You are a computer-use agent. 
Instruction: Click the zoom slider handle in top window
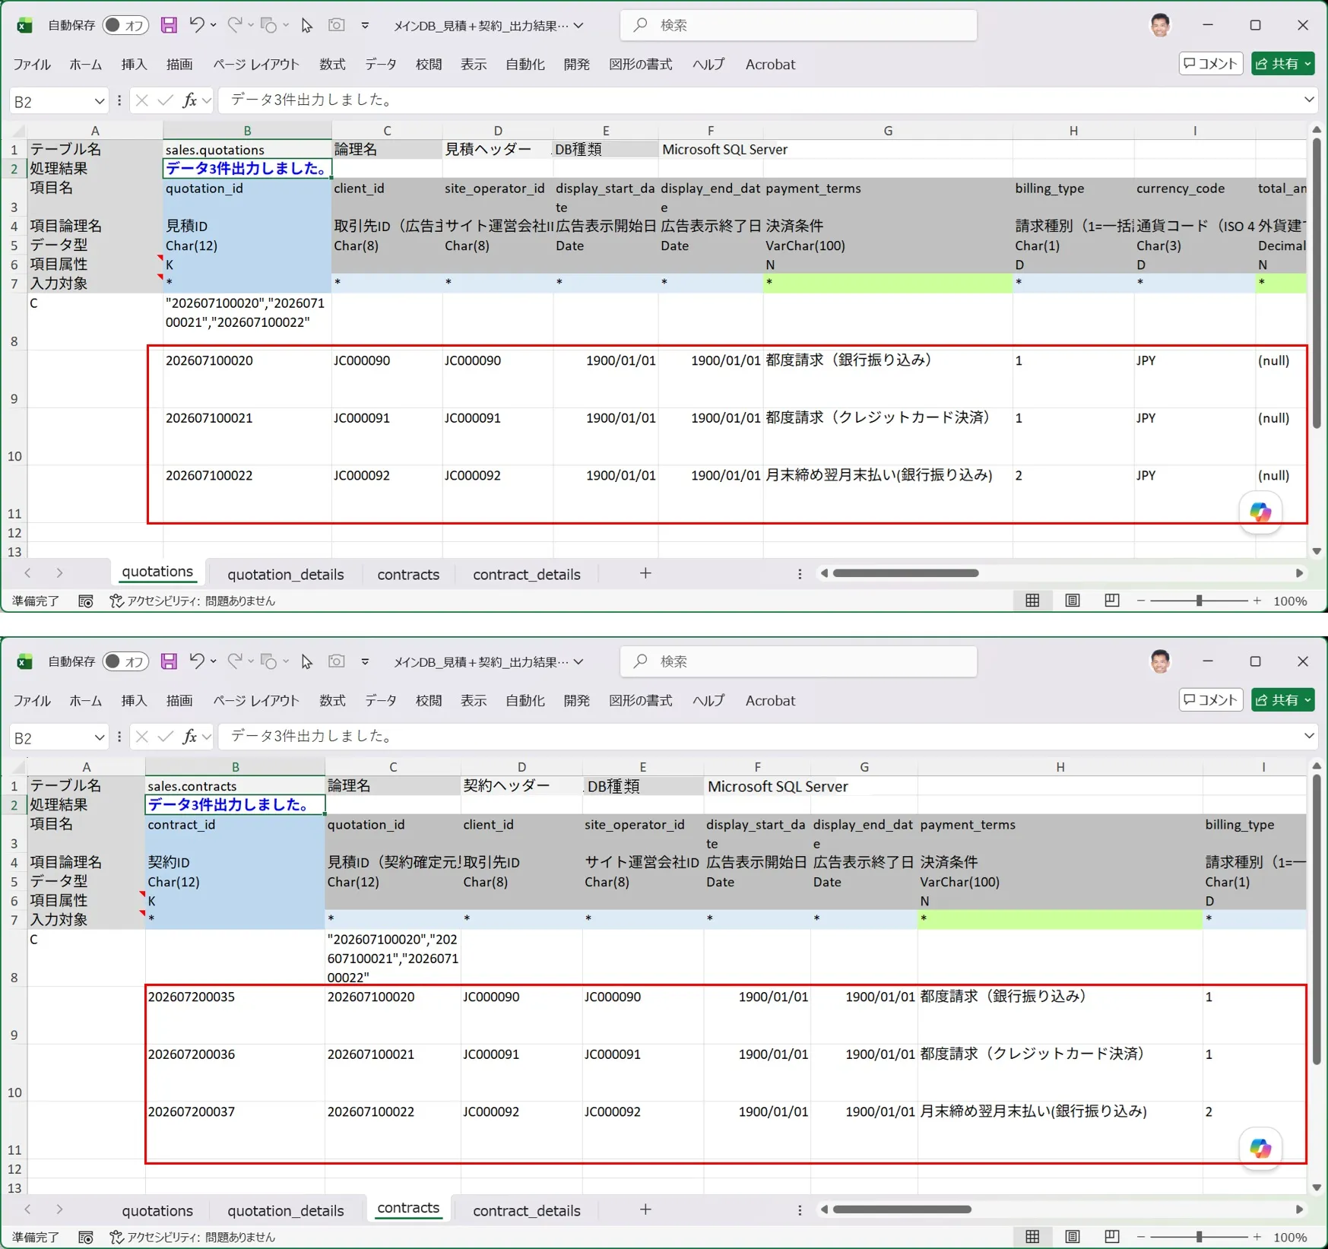(x=1199, y=601)
